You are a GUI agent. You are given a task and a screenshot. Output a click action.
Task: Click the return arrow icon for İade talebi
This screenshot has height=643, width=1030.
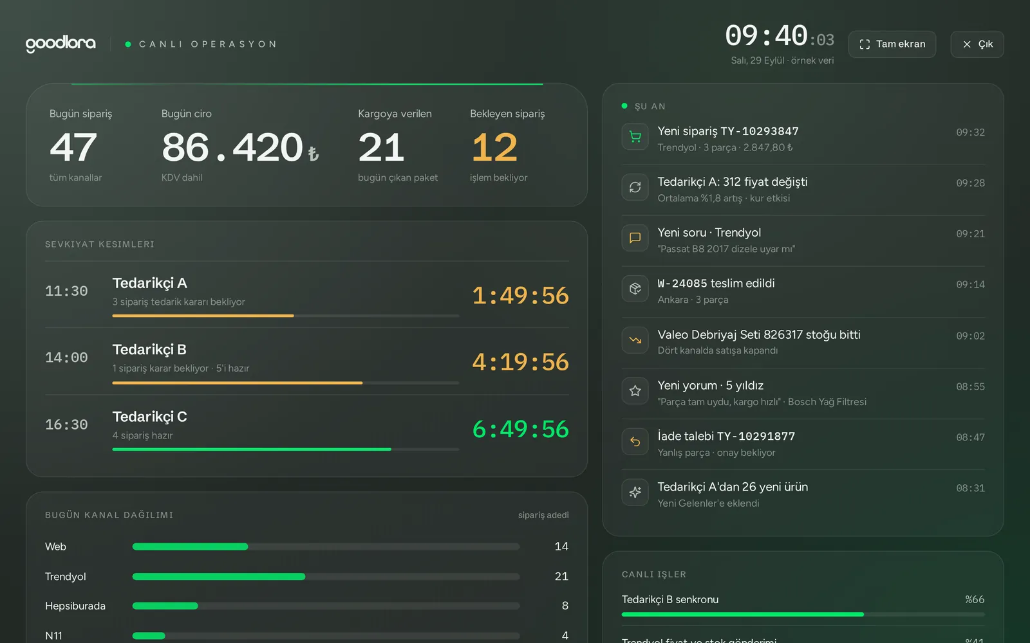pos(635,442)
